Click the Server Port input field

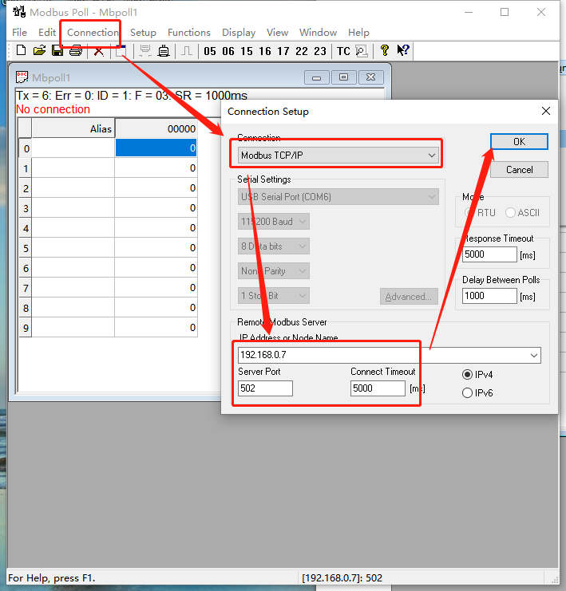pyautogui.click(x=265, y=388)
